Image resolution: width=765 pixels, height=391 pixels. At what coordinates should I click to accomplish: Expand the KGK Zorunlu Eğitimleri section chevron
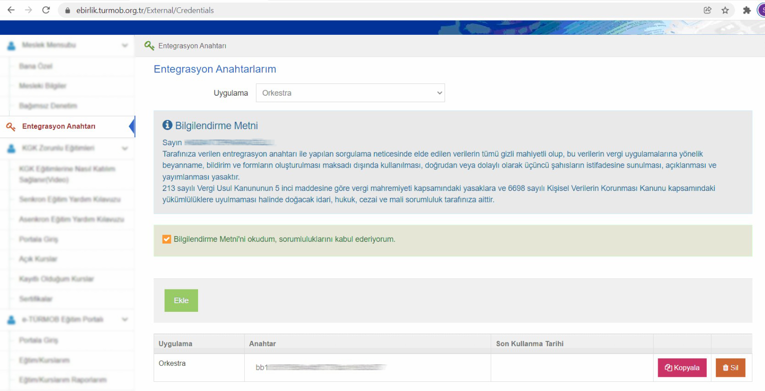click(x=125, y=148)
